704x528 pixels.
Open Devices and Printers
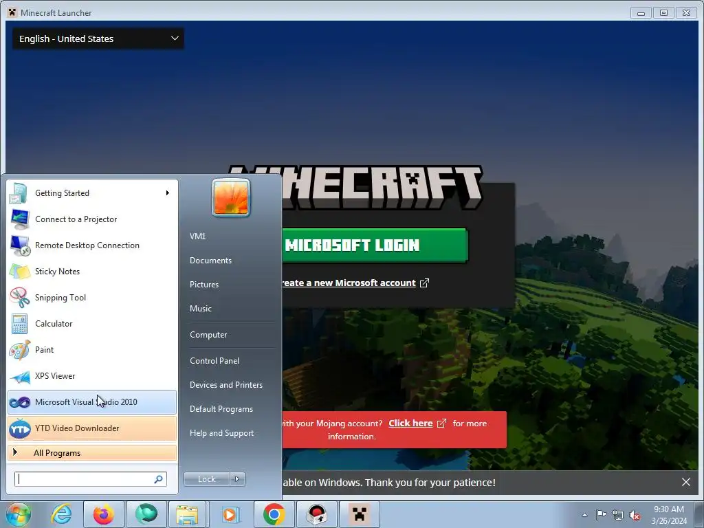click(226, 385)
